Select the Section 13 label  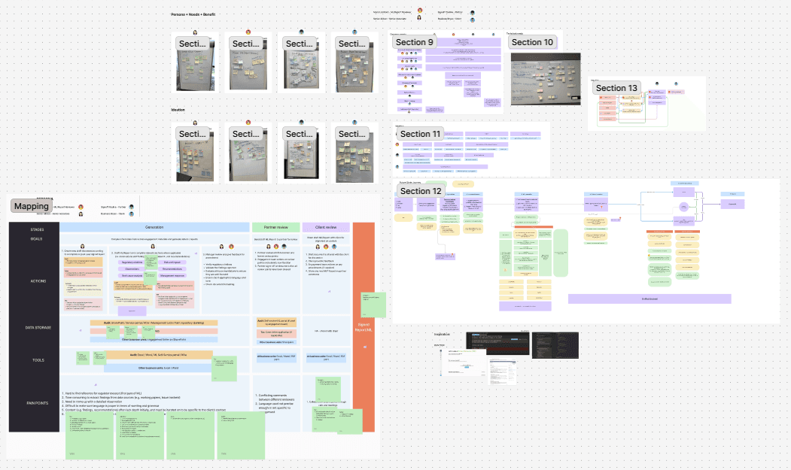click(616, 88)
